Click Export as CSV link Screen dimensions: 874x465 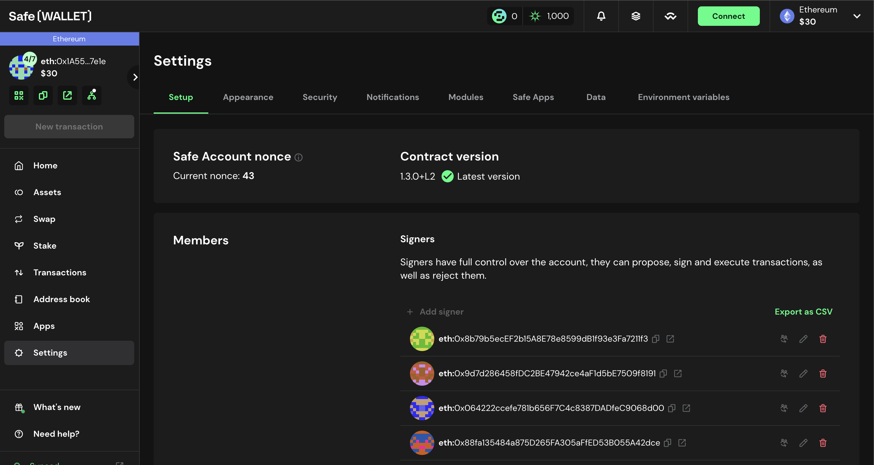(803, 312)
